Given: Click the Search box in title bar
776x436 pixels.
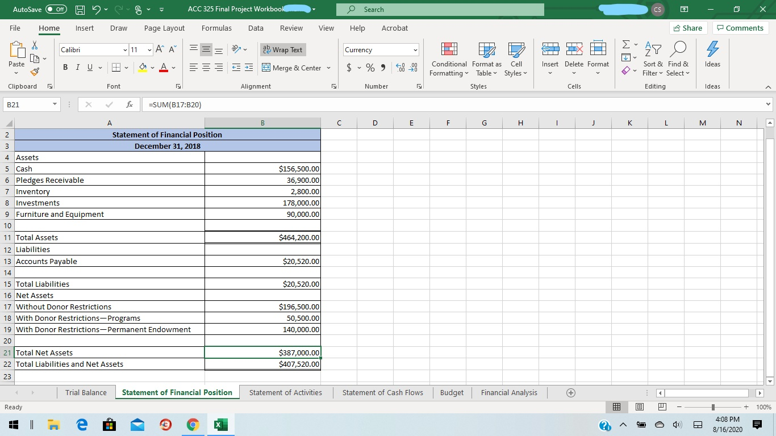Looking at the screenshot, I should pos(440,10).
